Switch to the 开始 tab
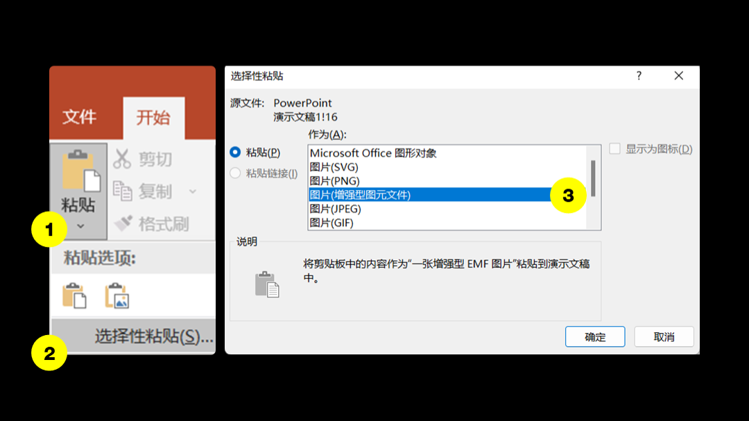This screenshot has width=749, height=421. (x=153, y=117)
